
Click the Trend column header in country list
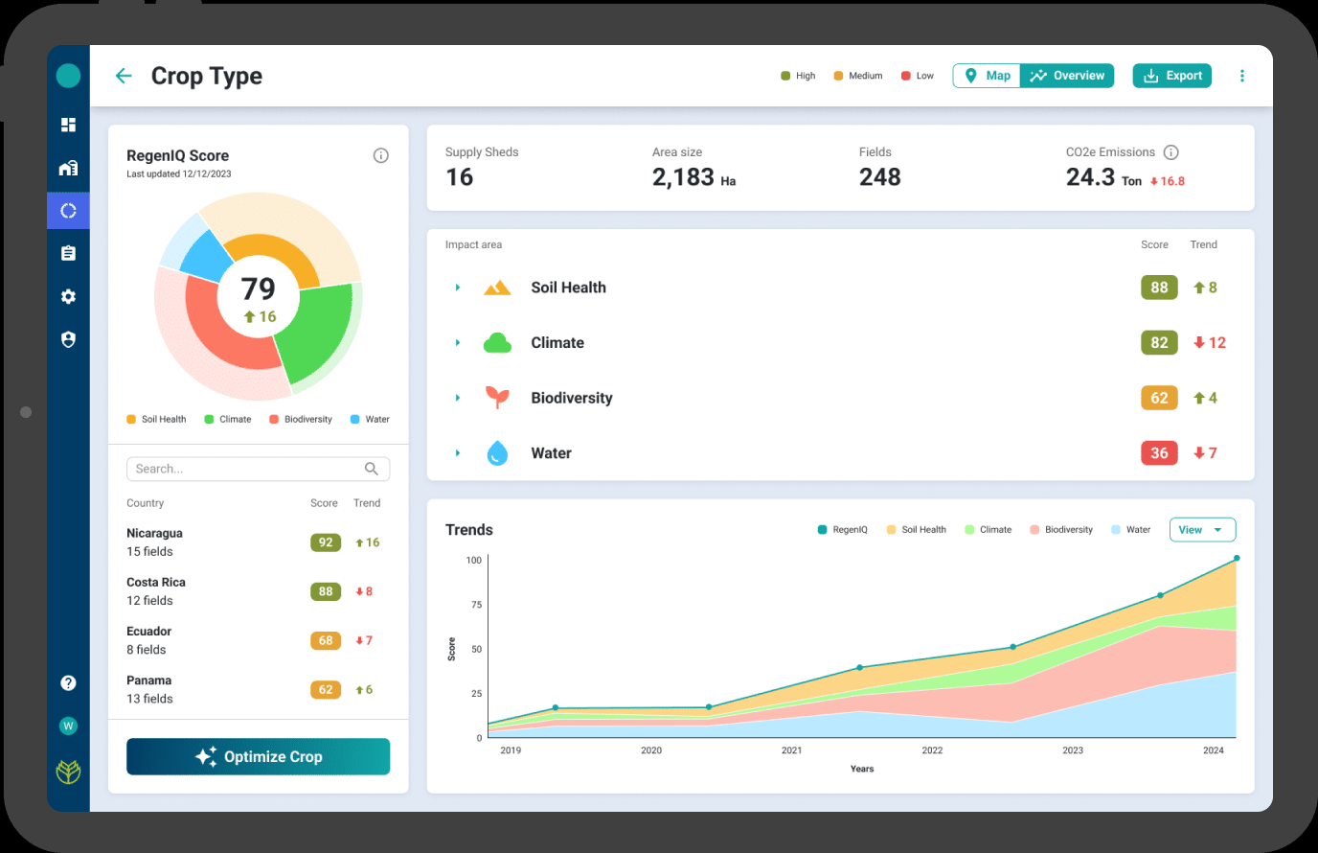point(367,503)
